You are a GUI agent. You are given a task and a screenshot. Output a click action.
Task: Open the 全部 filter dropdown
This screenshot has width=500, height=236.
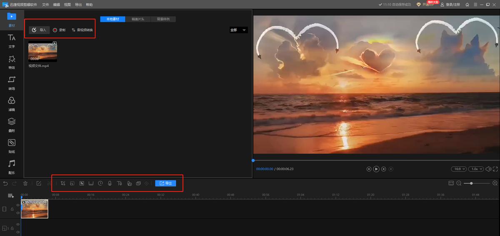point(239,30)
